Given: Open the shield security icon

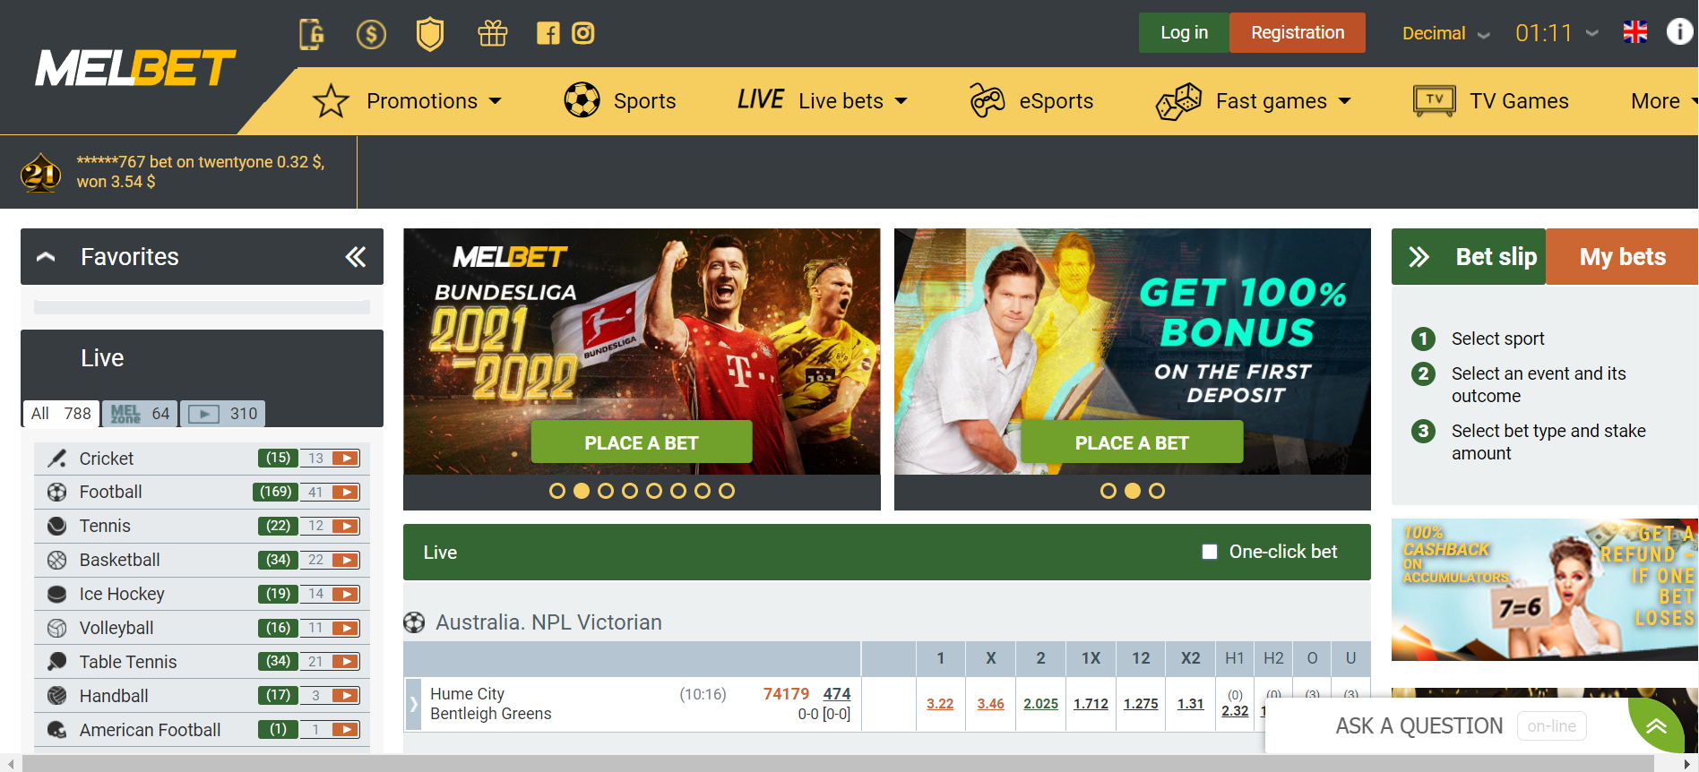Looking at the screenshot, I should (431, 34).
